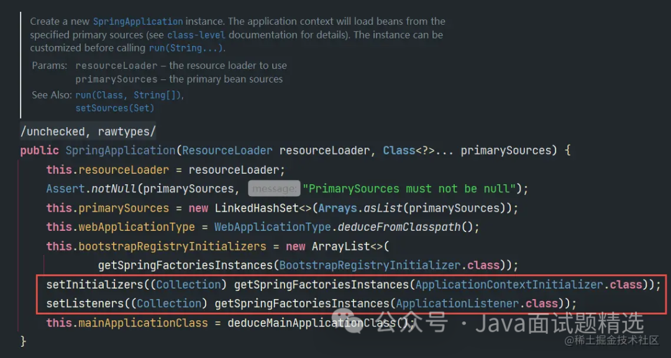Click the bootstrapRegistryInitializers field

(172, 246)
